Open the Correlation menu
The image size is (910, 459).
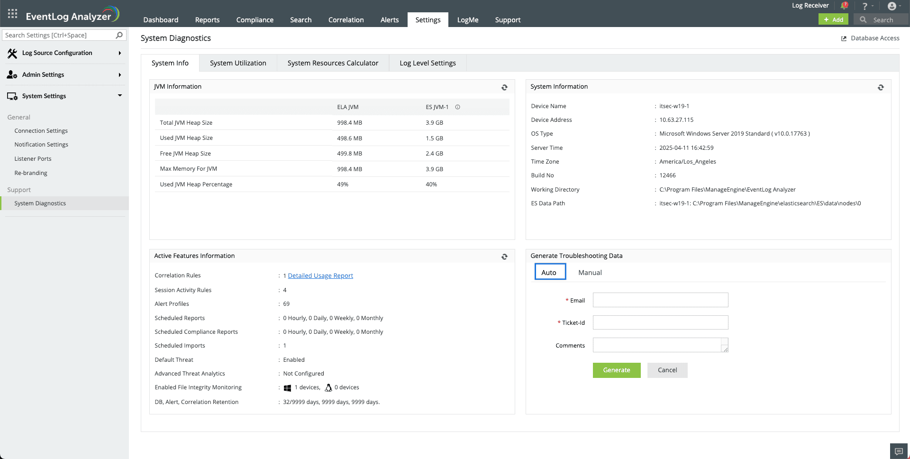[x=346, y=20]
